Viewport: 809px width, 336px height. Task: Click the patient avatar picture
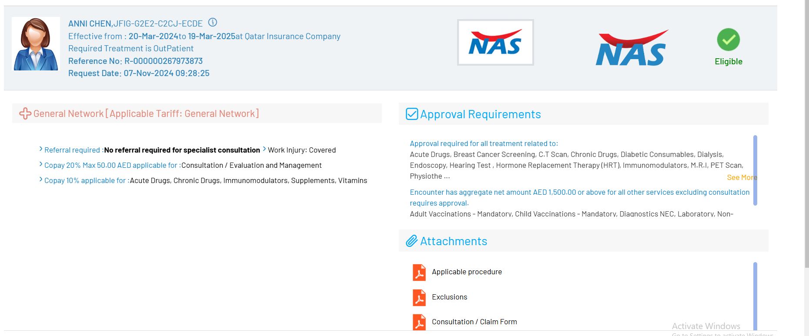point(36,44)
